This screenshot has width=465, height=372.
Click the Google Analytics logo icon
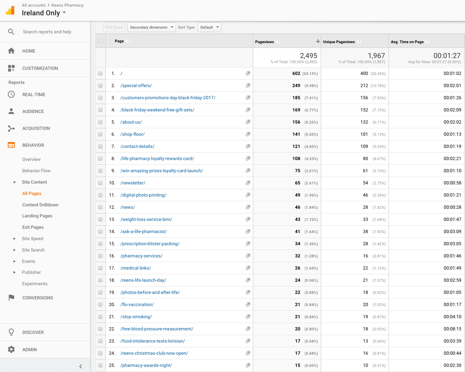coord(10,10)
